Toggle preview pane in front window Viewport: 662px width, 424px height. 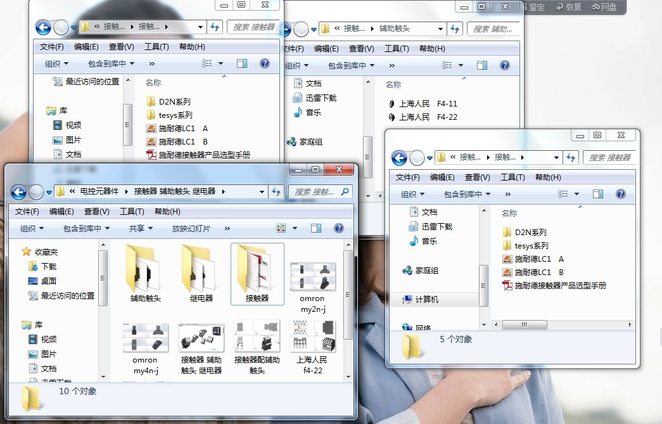316,228
